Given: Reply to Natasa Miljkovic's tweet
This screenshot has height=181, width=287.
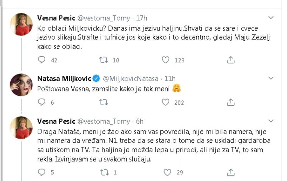Looking at the screenshot, I should pos(42,102).
